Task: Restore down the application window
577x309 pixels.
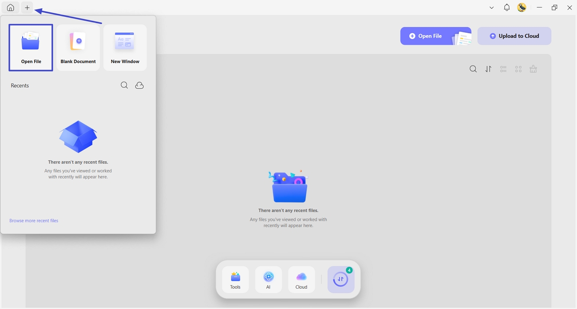Action: click(554, 8)
